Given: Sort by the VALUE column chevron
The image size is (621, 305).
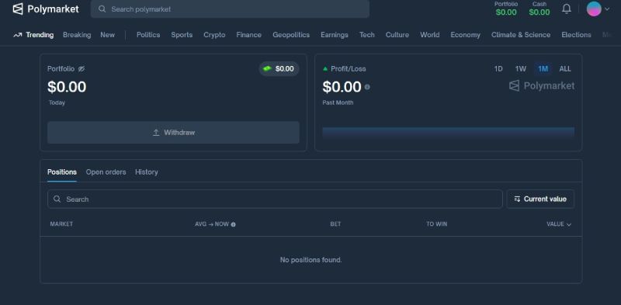Looking at the screenshot, I should (x=569, y=224).
